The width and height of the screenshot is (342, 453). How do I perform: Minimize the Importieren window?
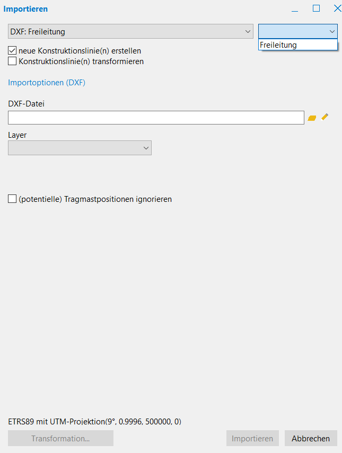coord(295,9)
